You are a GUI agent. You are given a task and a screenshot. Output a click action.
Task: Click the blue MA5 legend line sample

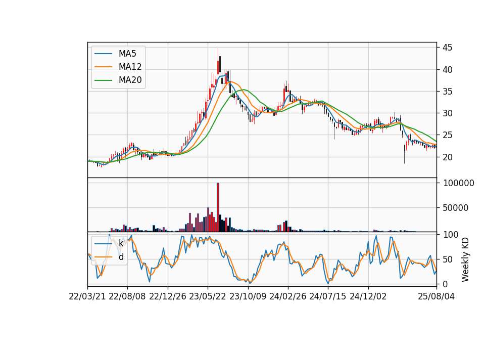[x=103, y=54]
